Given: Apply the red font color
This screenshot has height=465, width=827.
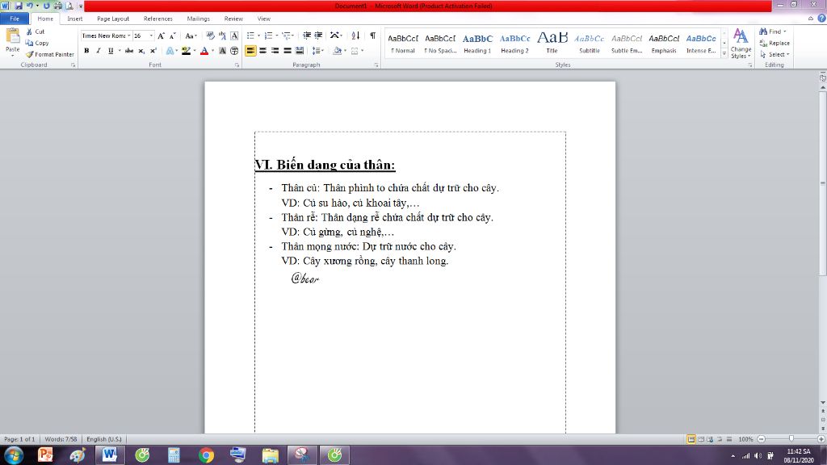Looking at the screenshot, I should 204,51.
